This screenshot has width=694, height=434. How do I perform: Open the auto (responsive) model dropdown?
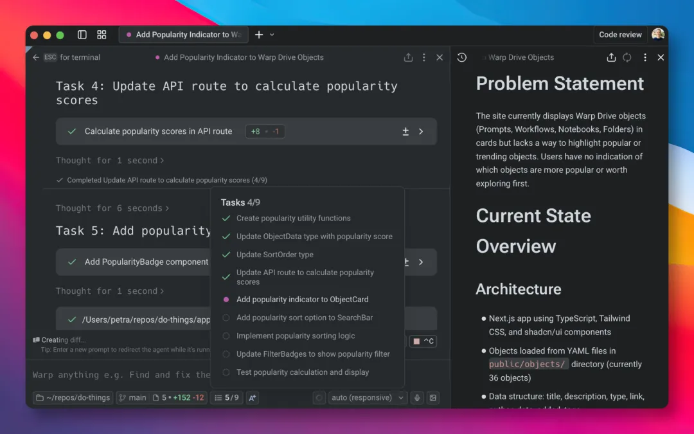[368, 398]
